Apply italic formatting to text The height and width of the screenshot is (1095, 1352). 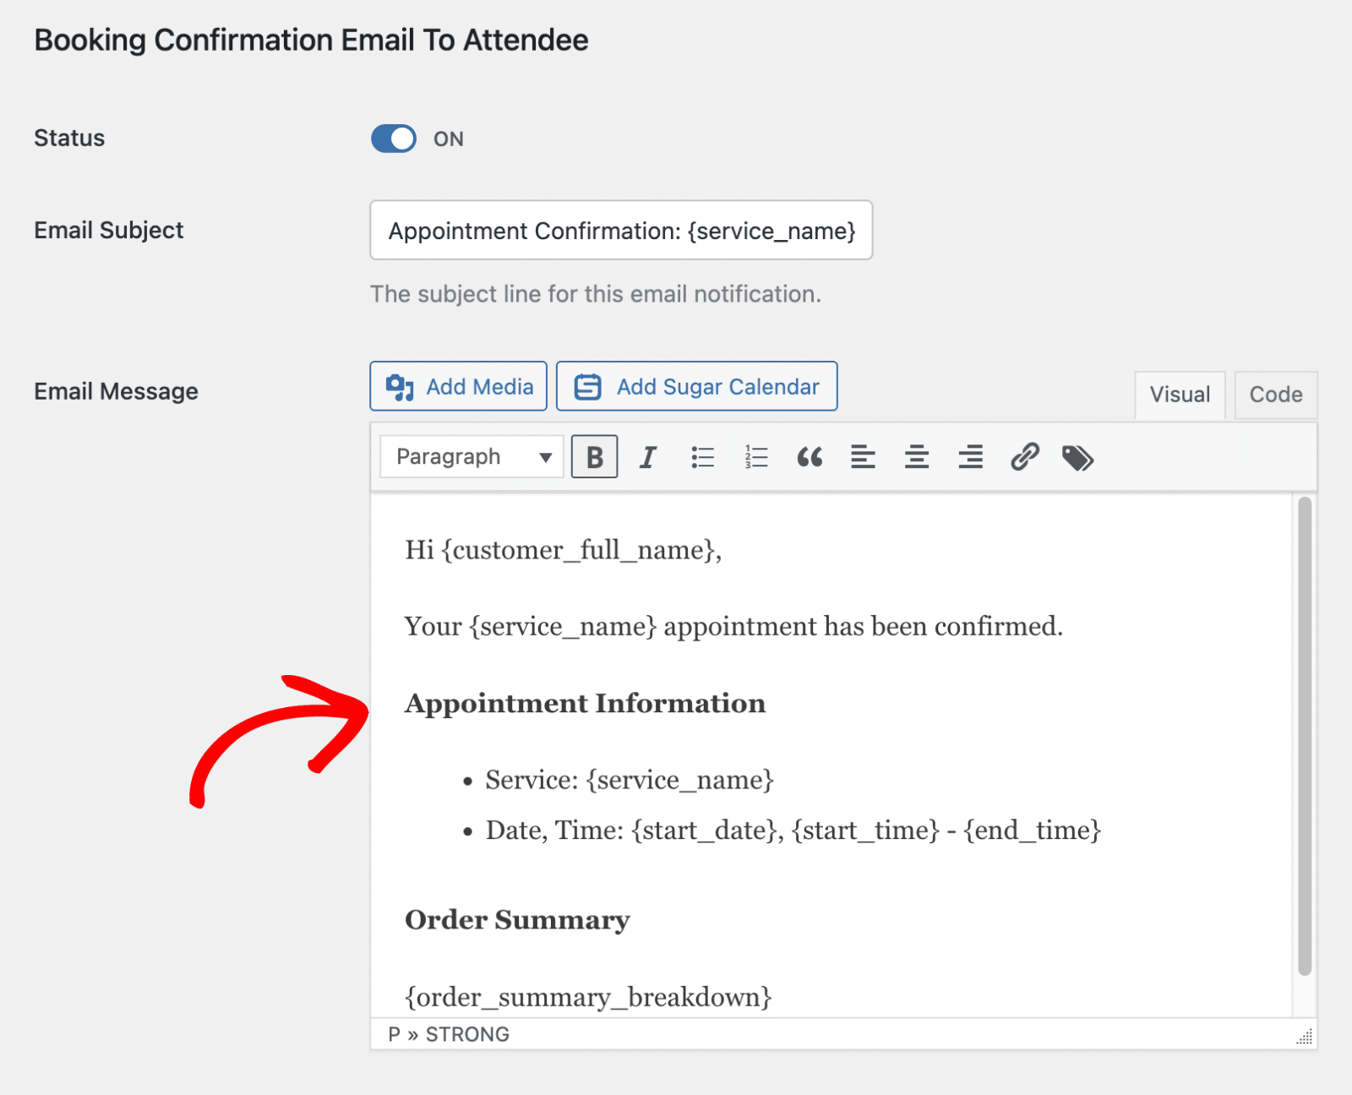(x=648, y=457)
